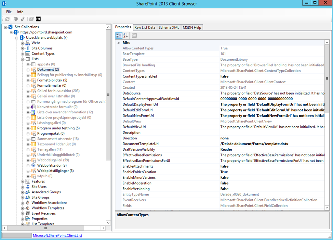Select the wfpub (0) list
Screen dimensions: 333x240
45,176
